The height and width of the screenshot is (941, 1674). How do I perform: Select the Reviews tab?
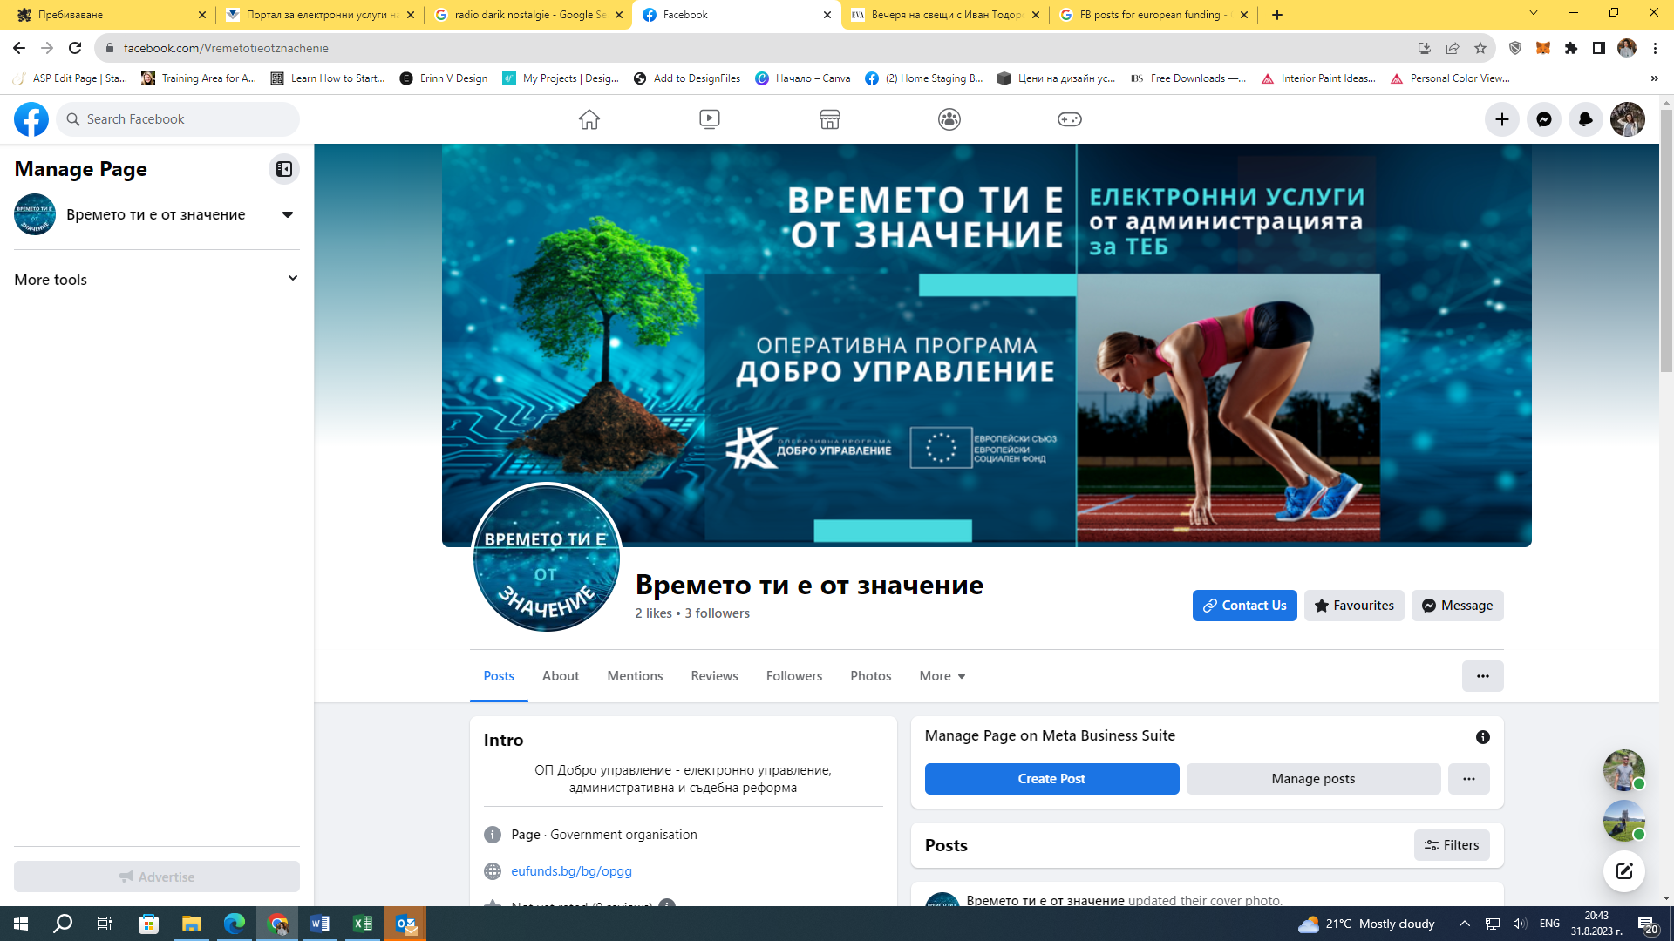point(714,676)
